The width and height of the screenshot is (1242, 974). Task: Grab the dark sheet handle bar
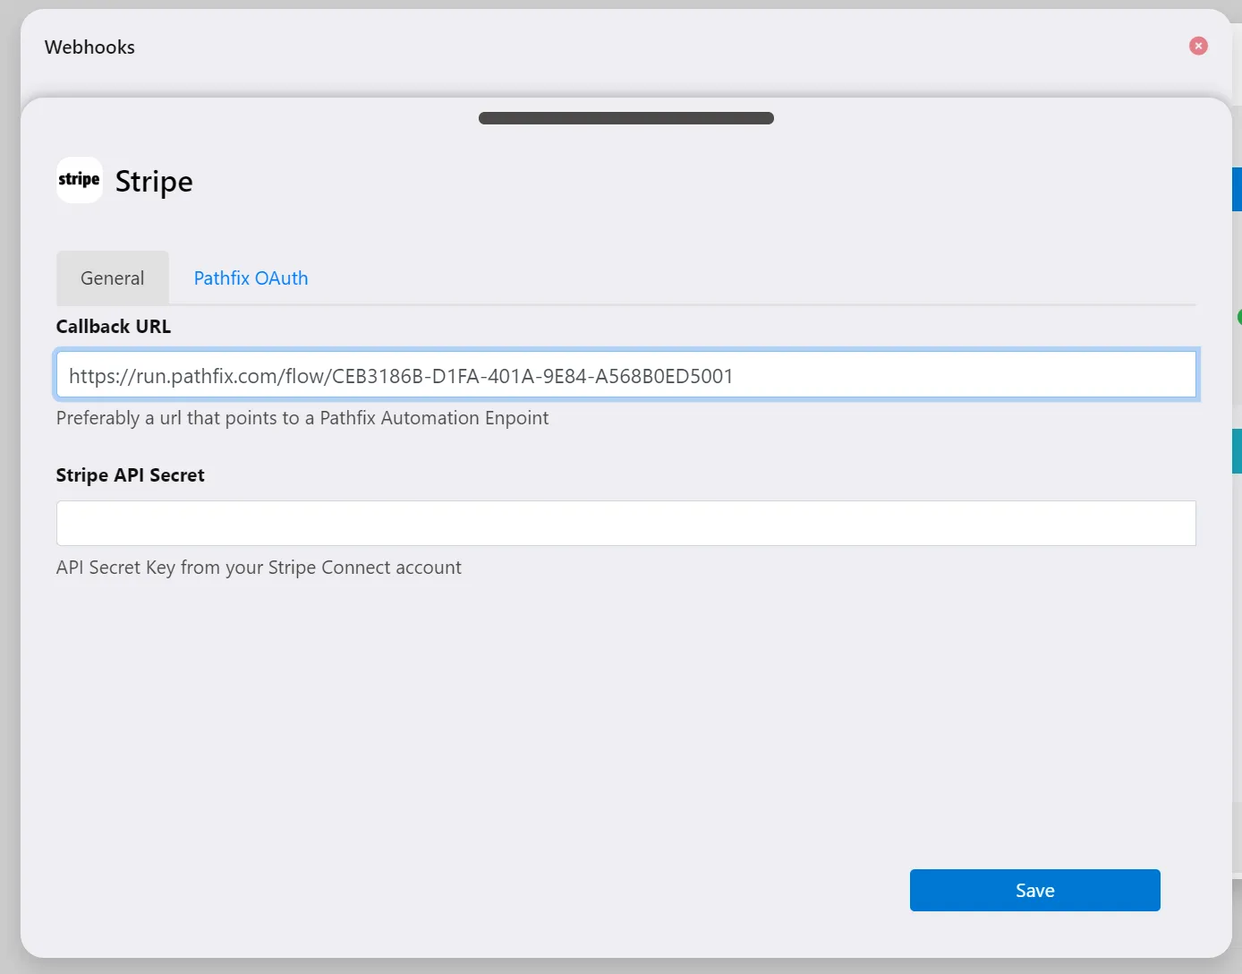(x=626, y=118)
